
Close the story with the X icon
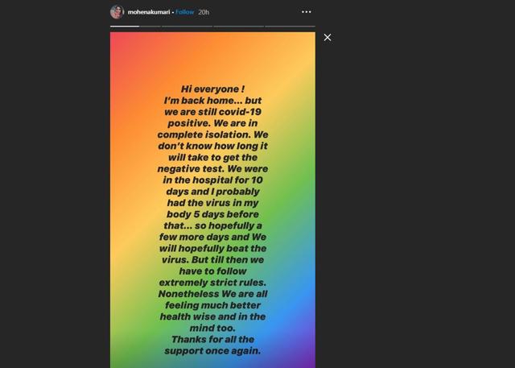point(328,38)
